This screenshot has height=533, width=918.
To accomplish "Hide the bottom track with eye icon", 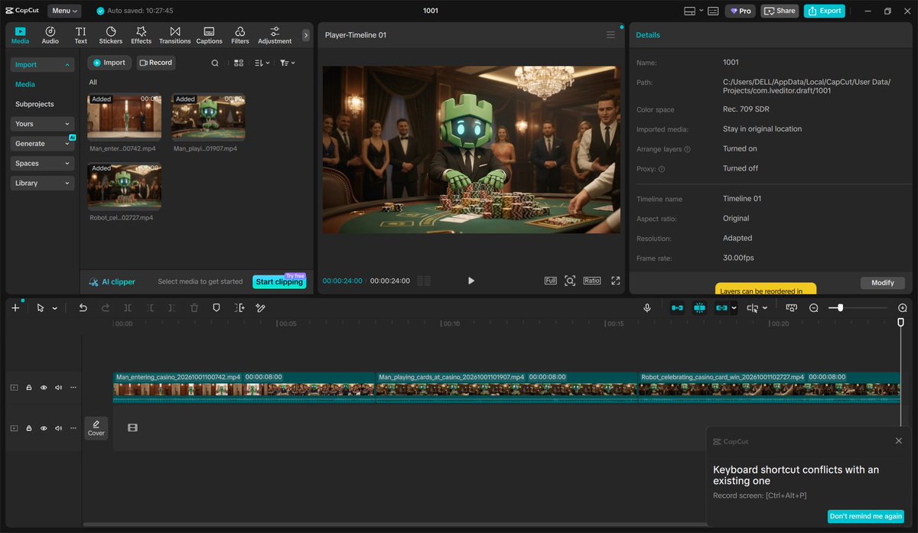I will [44, 428].
